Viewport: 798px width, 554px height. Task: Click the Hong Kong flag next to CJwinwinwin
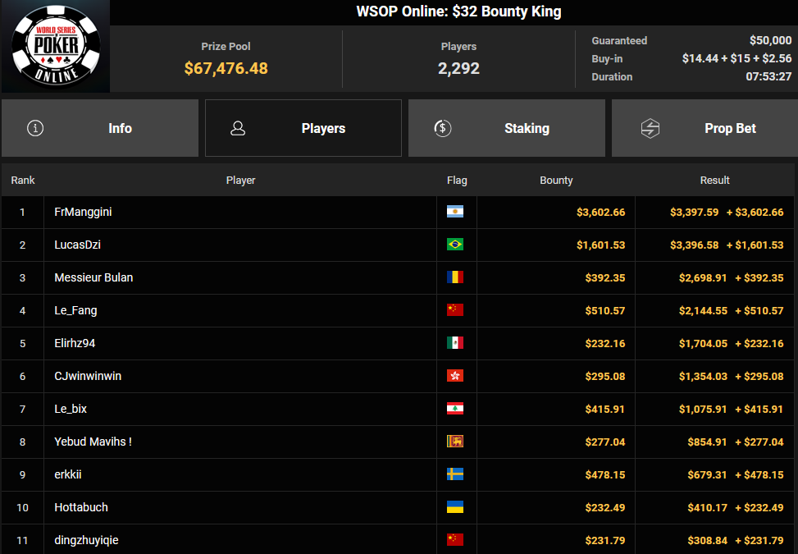[x=455, y=376]
